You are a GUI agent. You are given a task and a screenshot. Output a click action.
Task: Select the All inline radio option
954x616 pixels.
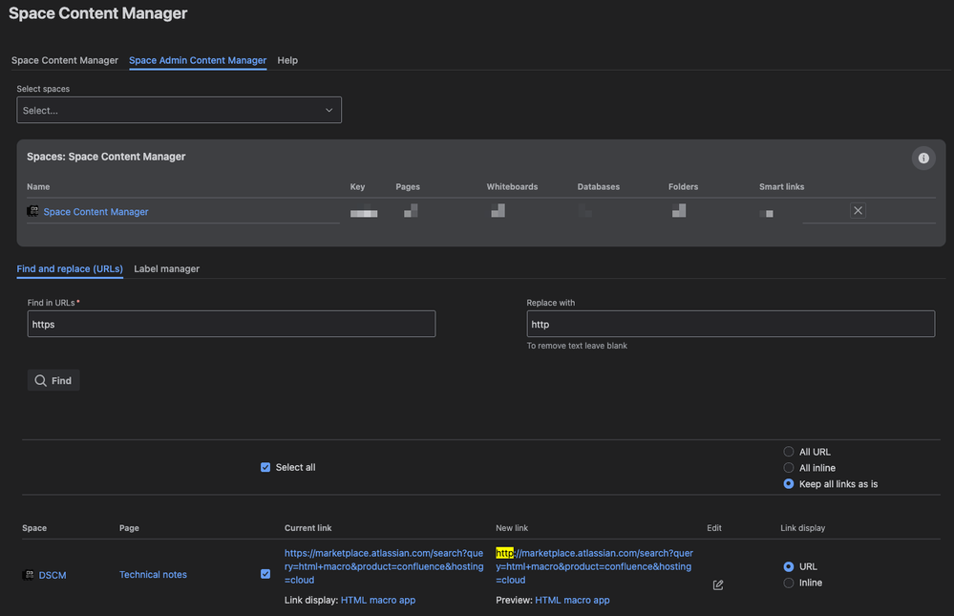(789, 468)
